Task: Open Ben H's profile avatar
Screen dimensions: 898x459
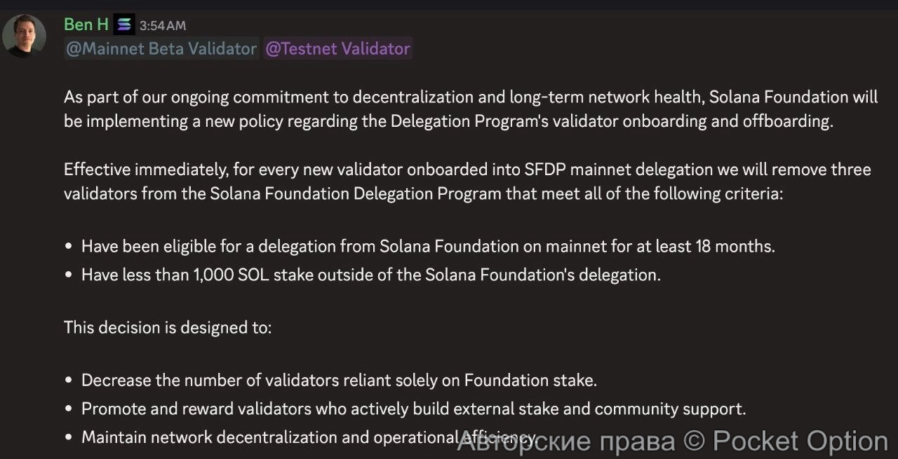Action: click(25, 36)
